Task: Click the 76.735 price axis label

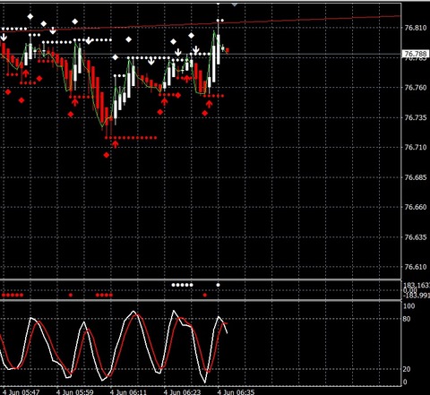Action: 416,117
